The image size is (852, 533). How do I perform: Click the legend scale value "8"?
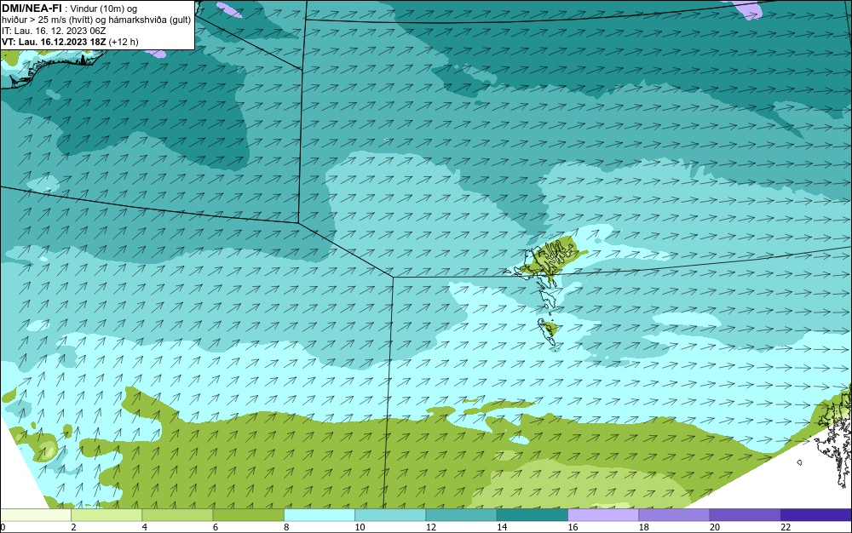coord(286,527)
